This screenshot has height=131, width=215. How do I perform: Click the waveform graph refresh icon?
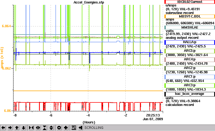coord(74,128)
